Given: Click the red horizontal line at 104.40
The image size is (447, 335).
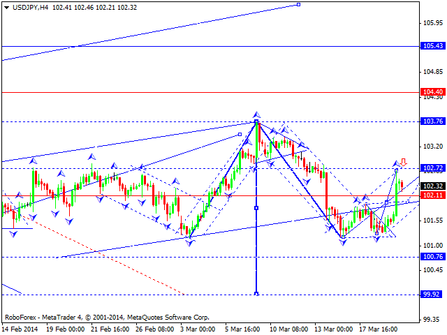Looking at the screenshot, I should coord(210,92).
